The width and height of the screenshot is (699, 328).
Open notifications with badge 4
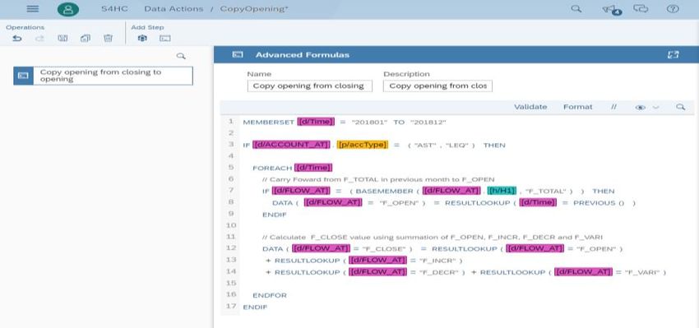(611, 9)
